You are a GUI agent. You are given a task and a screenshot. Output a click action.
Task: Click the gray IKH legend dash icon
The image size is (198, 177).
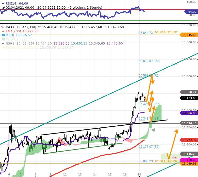(3, 43)
